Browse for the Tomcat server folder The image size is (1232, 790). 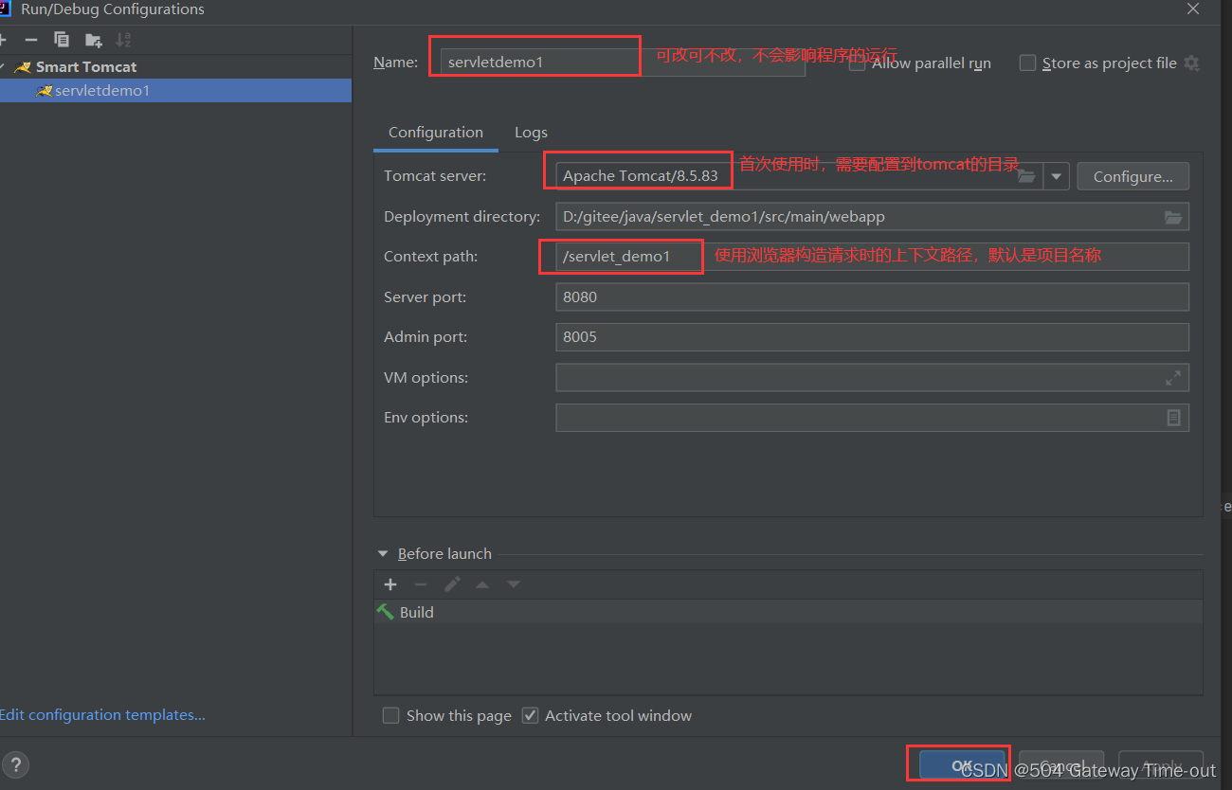(x=1026, y=176)
